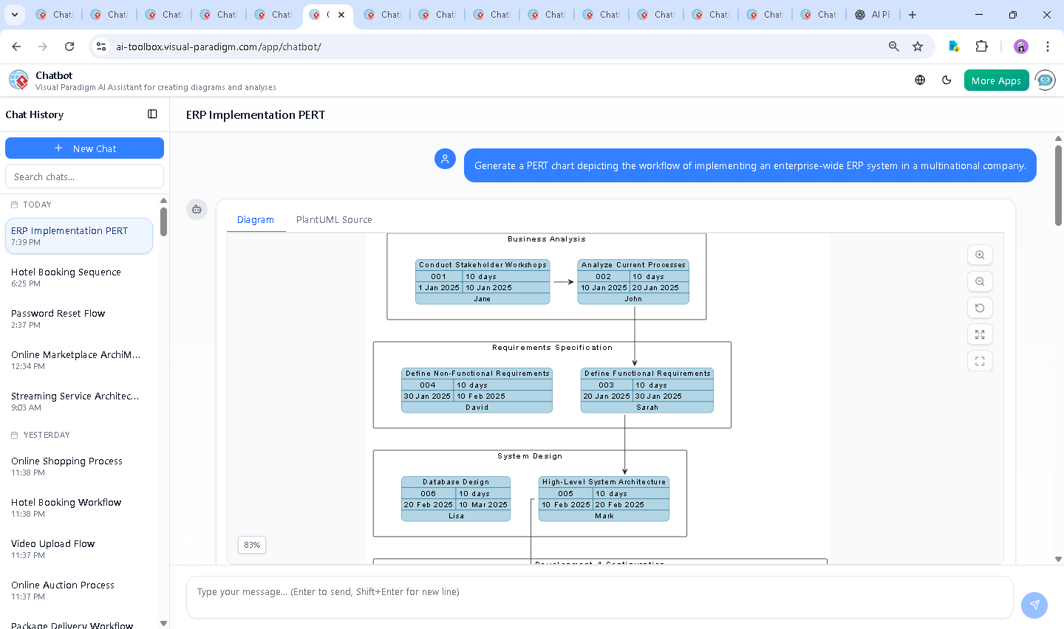The height and width of the screenshot is (629, 1064).
Task: Open More Apps
Action: pos(996,80)
